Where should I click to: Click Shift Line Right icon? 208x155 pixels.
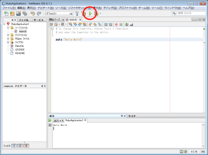[110, 24]
